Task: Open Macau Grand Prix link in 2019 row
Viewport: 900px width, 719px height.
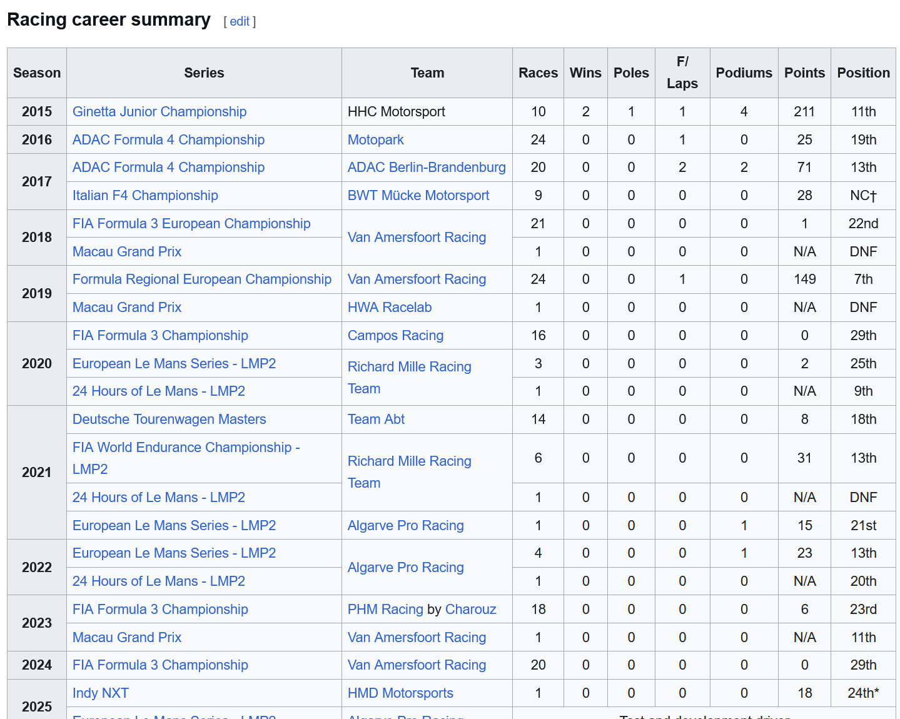Action: pos(127,307)
